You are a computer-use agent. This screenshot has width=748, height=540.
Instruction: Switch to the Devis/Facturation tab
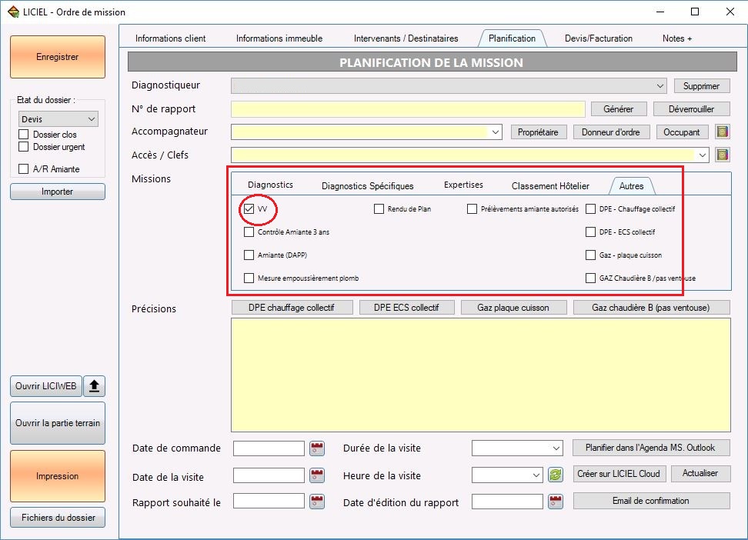click(598, 38)
